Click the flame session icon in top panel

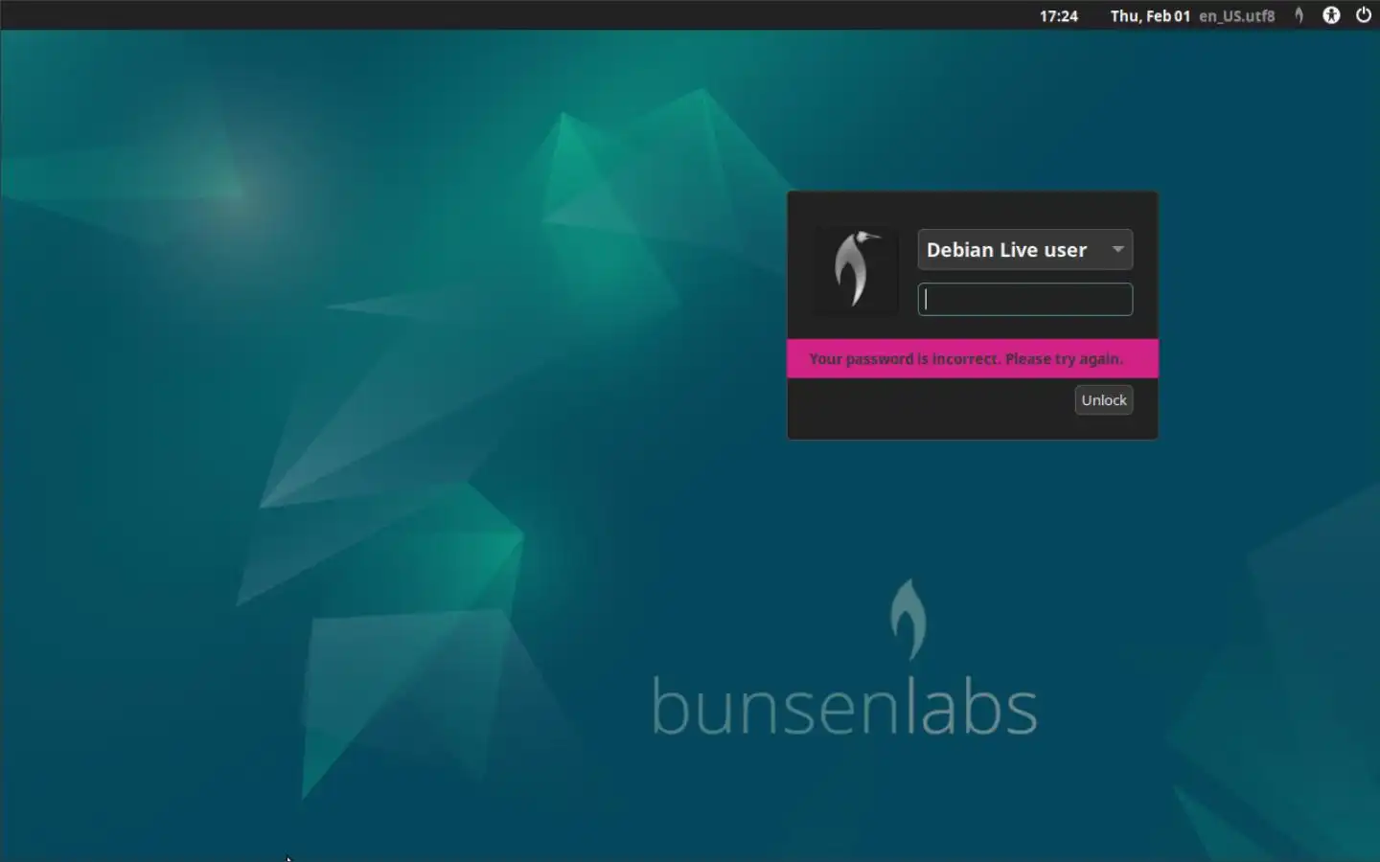(x=1299, y=15)
